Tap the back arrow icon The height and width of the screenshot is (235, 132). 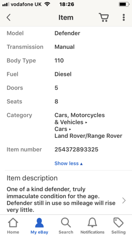[x=9, y=18]
